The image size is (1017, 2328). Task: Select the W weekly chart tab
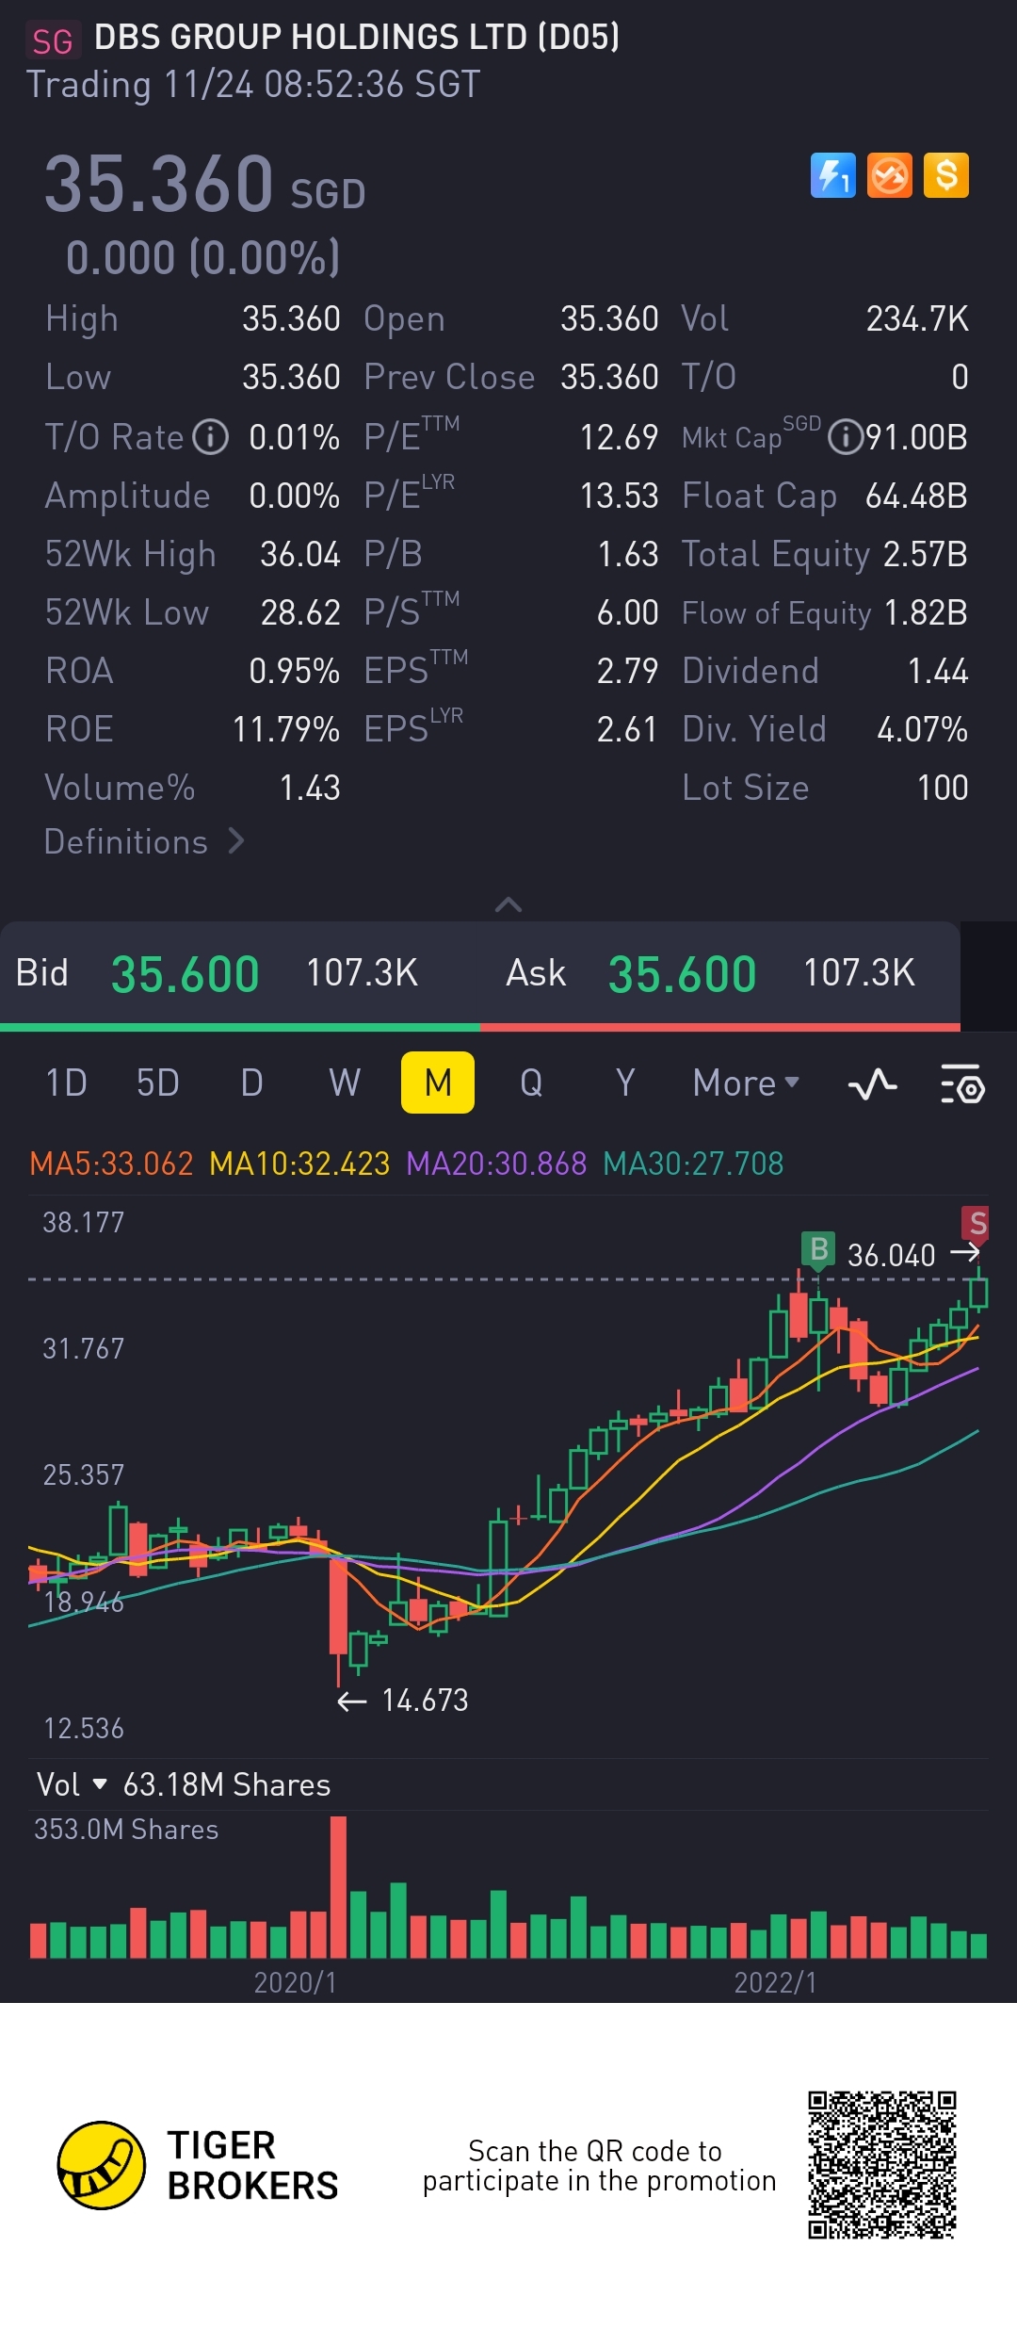[345, 1083]
